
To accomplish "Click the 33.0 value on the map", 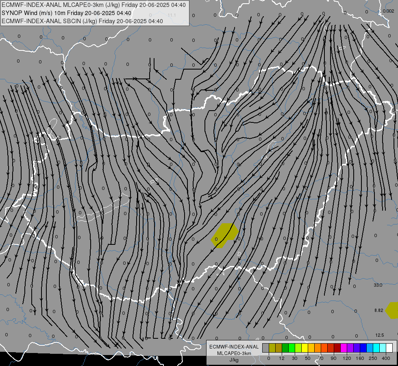I will pos(378,285).
